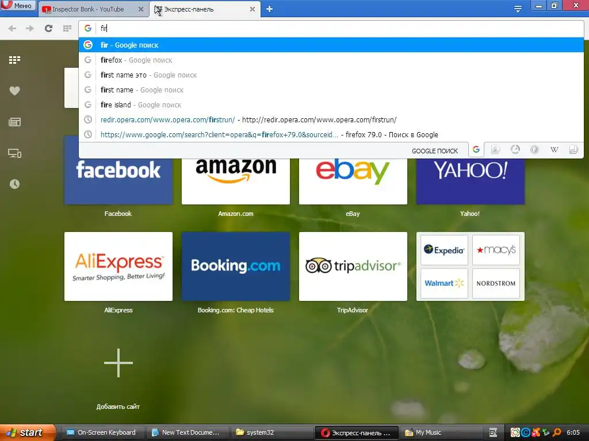Viewport: 589px width, 441px height.
Task: Search with the Wikipedia W icon
Action: [x=554, y=150]
